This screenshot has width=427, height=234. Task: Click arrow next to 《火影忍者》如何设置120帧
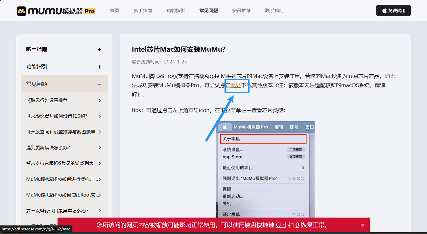tap(100, 116)
